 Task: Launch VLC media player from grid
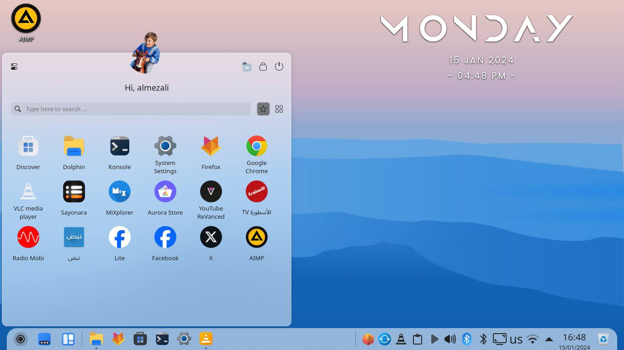[28, 200]
